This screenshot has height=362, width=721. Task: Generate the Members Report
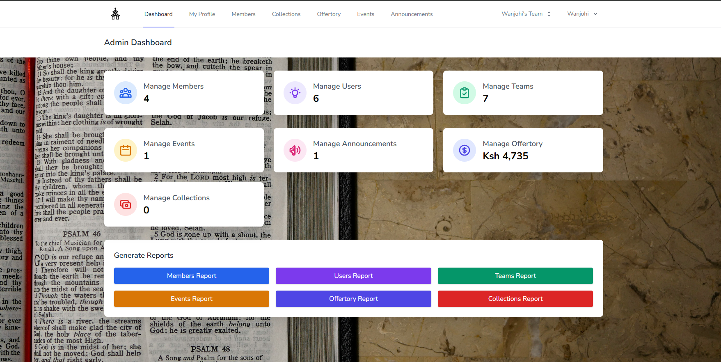(192, 276)
